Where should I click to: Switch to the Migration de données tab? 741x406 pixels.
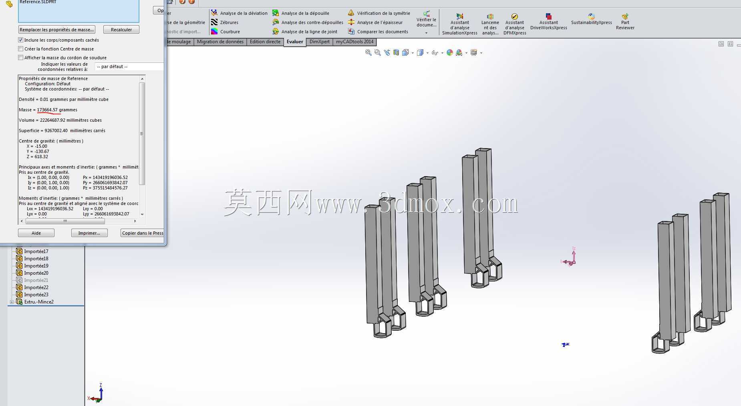(x=220, y=42)
